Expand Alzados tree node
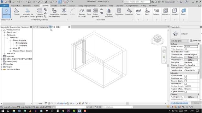202x113 pixels. 10,51
